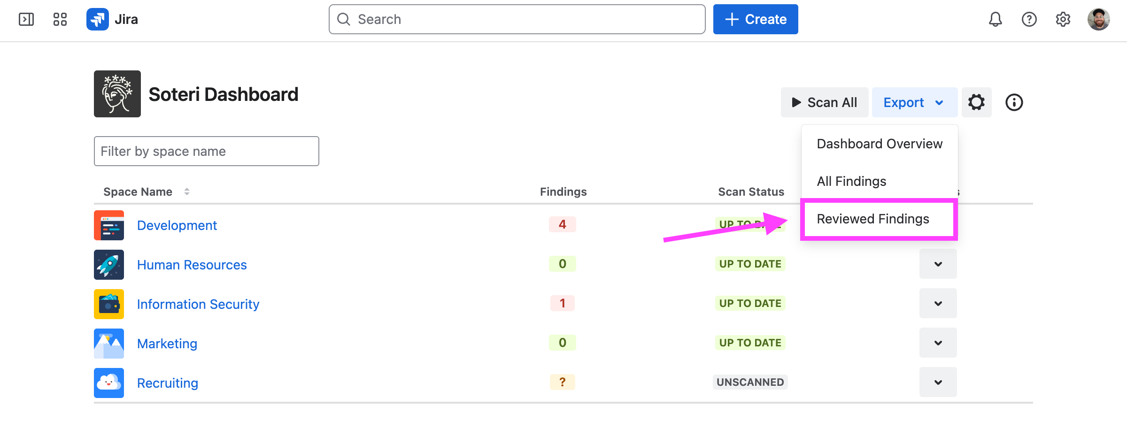
Task: Toggle the sidebar panel icon
Action: coord(26,19)
